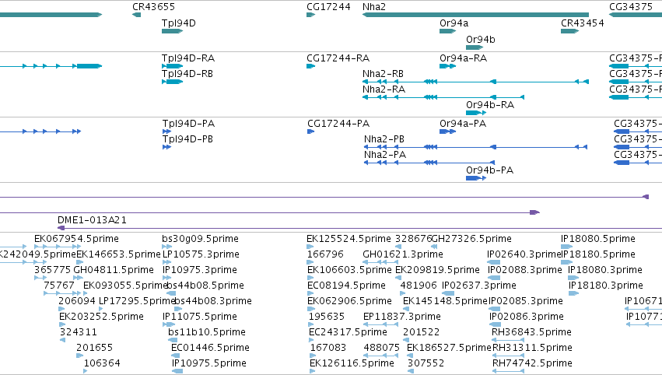Select the CR43454 gene label
The image size is (662, 375).
click(x=582, y=23)
